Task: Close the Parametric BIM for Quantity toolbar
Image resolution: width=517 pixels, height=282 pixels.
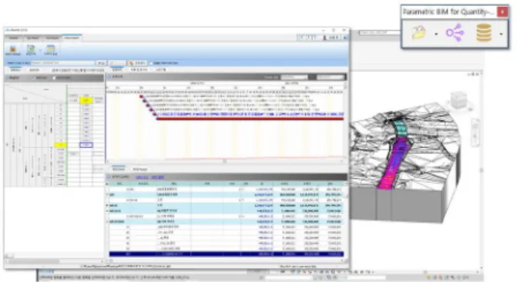Action: click(502, 12)
